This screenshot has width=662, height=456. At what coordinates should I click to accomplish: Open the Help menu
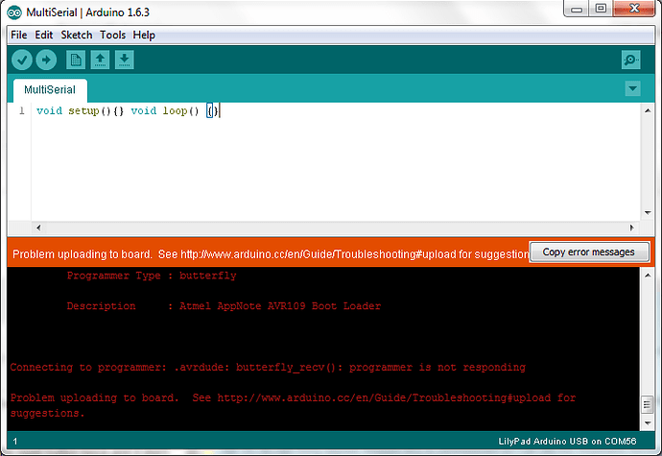point(144,36)
